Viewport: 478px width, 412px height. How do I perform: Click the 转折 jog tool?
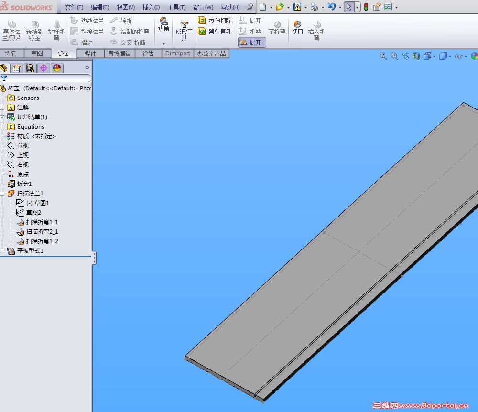point(121,21)
